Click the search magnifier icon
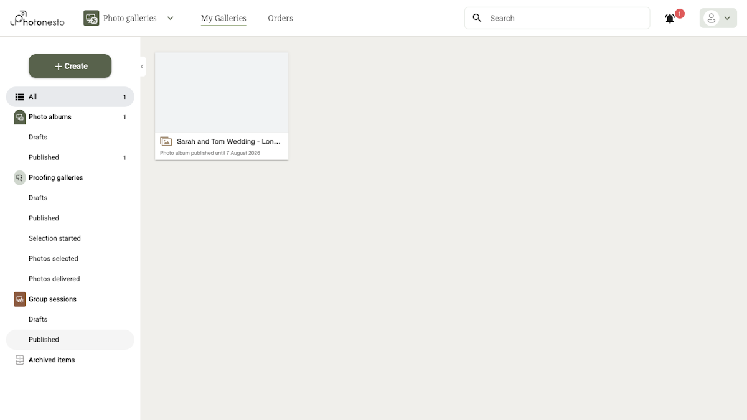Screen dimensions: 747x420 point(477,18)
